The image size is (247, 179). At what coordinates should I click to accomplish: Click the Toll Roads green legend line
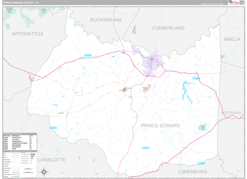click(x=16, y=177)
